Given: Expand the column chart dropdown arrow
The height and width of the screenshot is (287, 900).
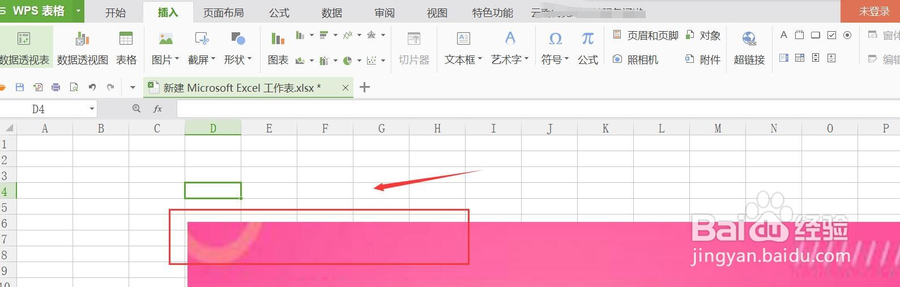Looking at the screenshot, I should click(x=312, y=35).
